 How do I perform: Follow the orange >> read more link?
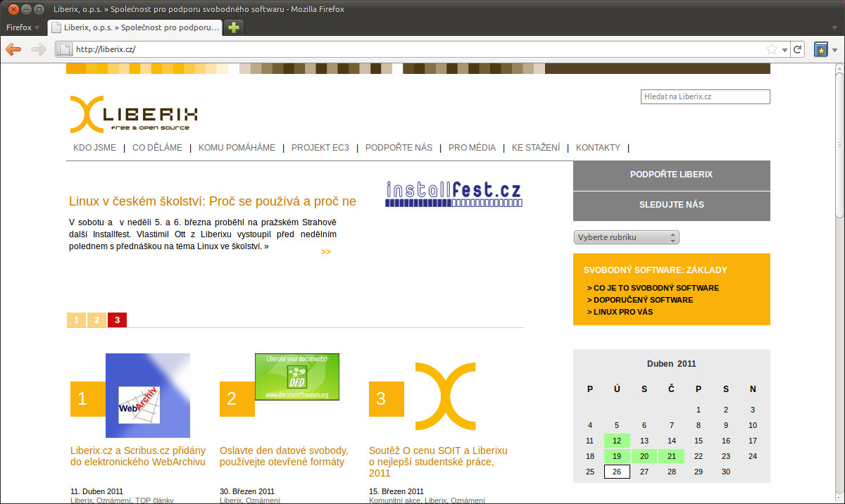coord(325,252)
